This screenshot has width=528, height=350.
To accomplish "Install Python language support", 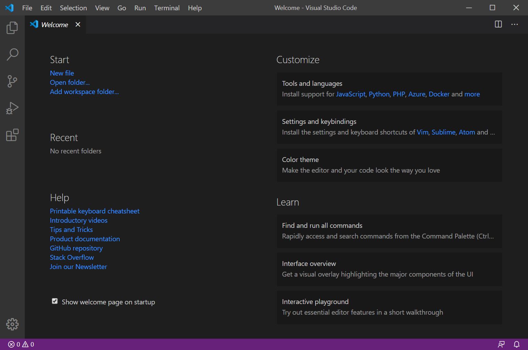I will coord(379,94).
